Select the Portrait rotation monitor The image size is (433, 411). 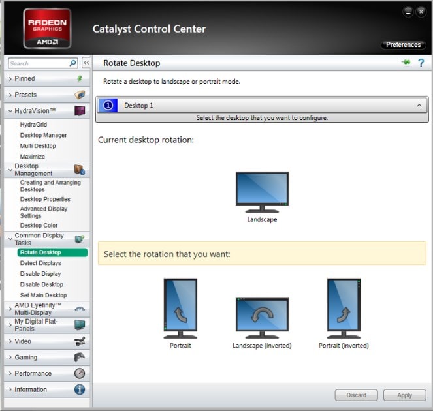click(180, 309)
